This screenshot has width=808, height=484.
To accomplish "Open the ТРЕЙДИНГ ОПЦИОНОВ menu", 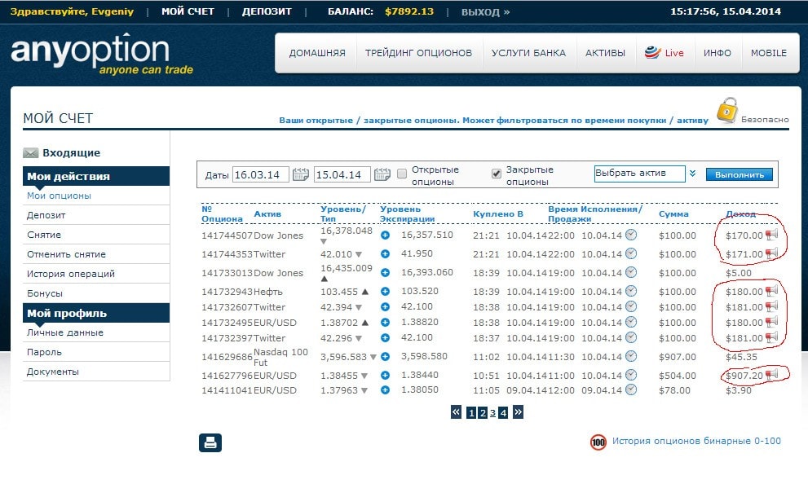I will (x=418, y=53).
